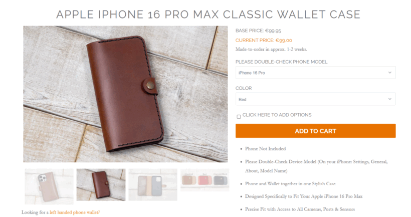The height and width of the screenshot is (217, 411).
Task: Click the chevron arrow on the Color selector
Action: point(390,99)
